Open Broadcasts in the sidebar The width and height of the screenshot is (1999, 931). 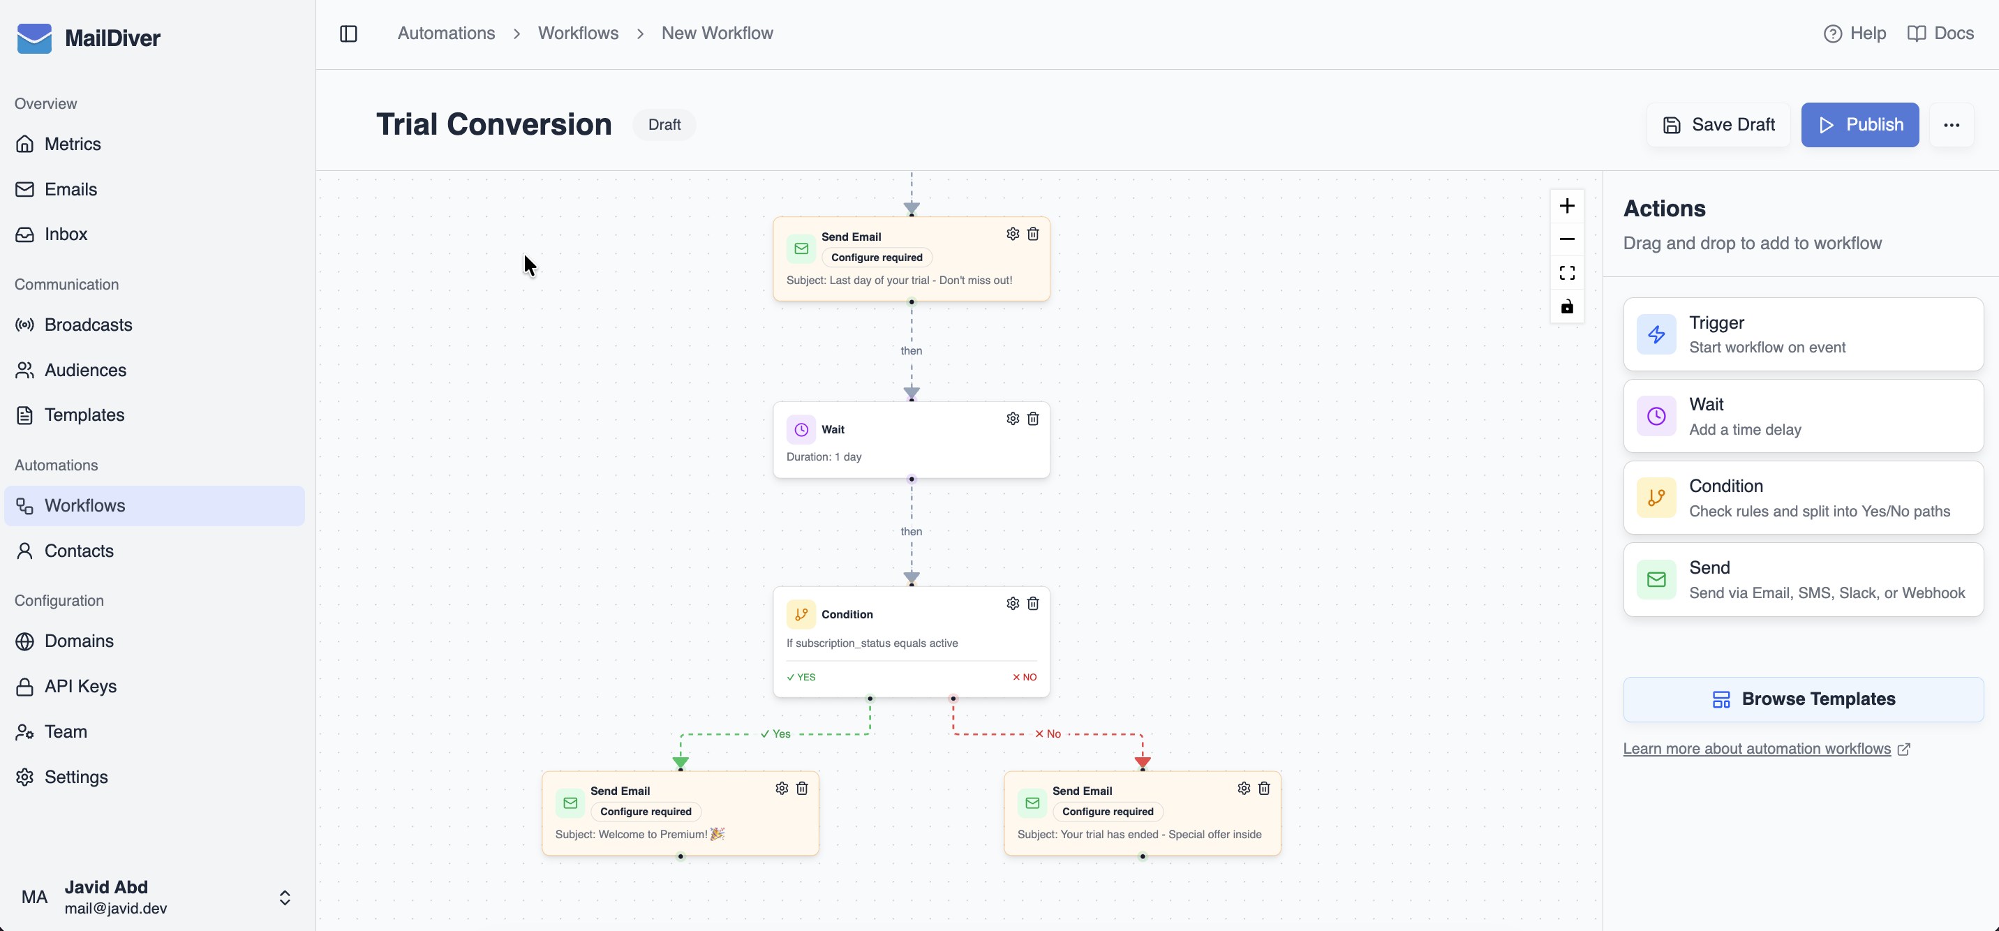[x=88, y=325]
